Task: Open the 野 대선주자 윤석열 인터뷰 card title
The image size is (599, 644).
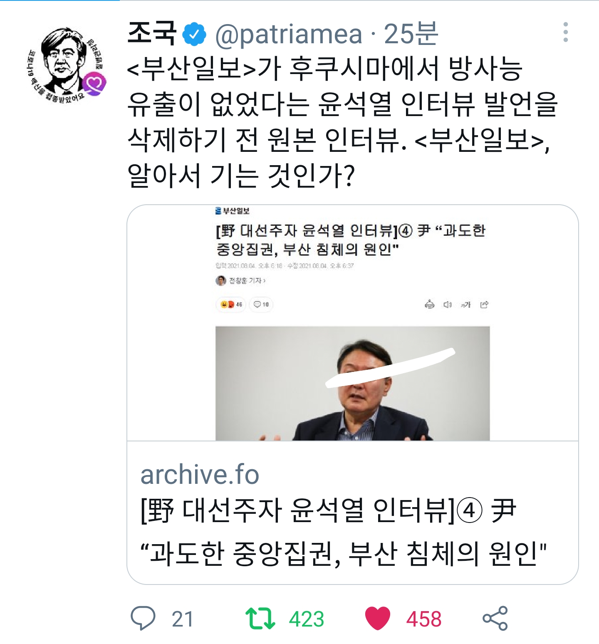Action: (x=344, y=532)
